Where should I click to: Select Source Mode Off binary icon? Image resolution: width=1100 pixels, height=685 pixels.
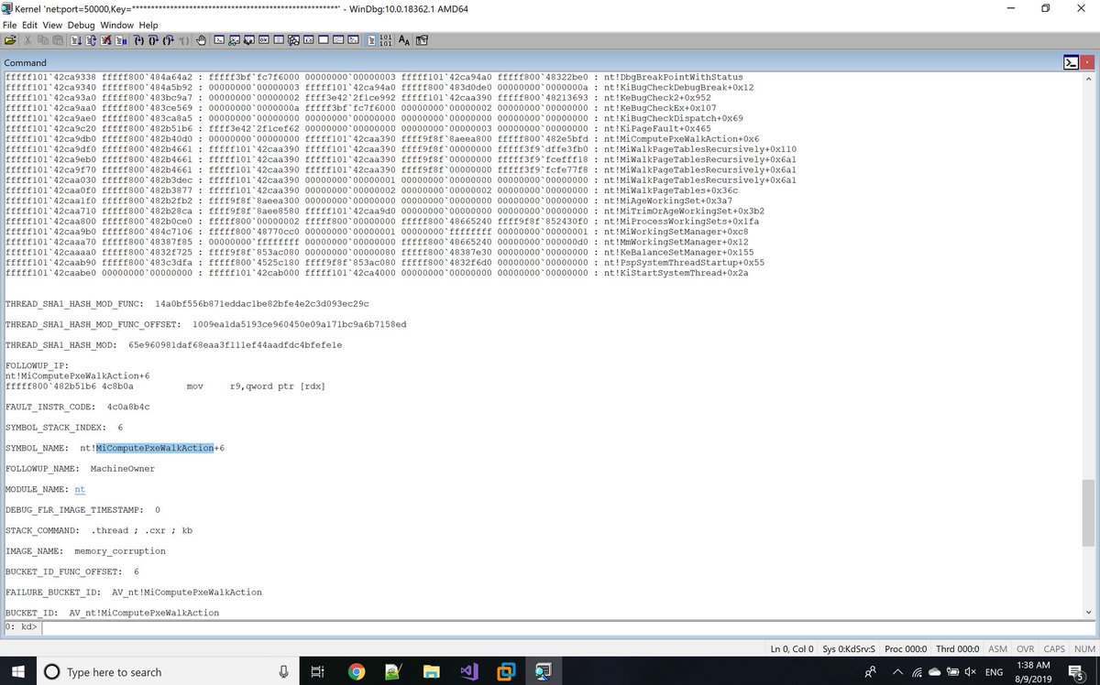(386, 40)
